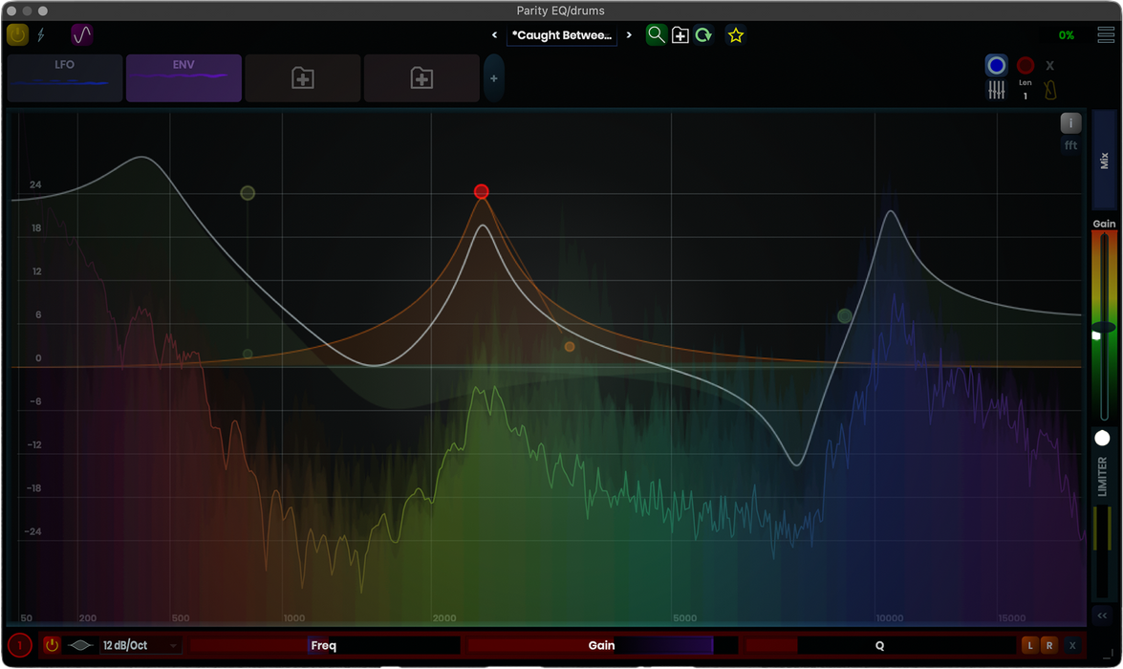The width and height of the screenshot is (1123, 669).
Task: Toggle the metronome icon
Action: [x=1049, y=90]
